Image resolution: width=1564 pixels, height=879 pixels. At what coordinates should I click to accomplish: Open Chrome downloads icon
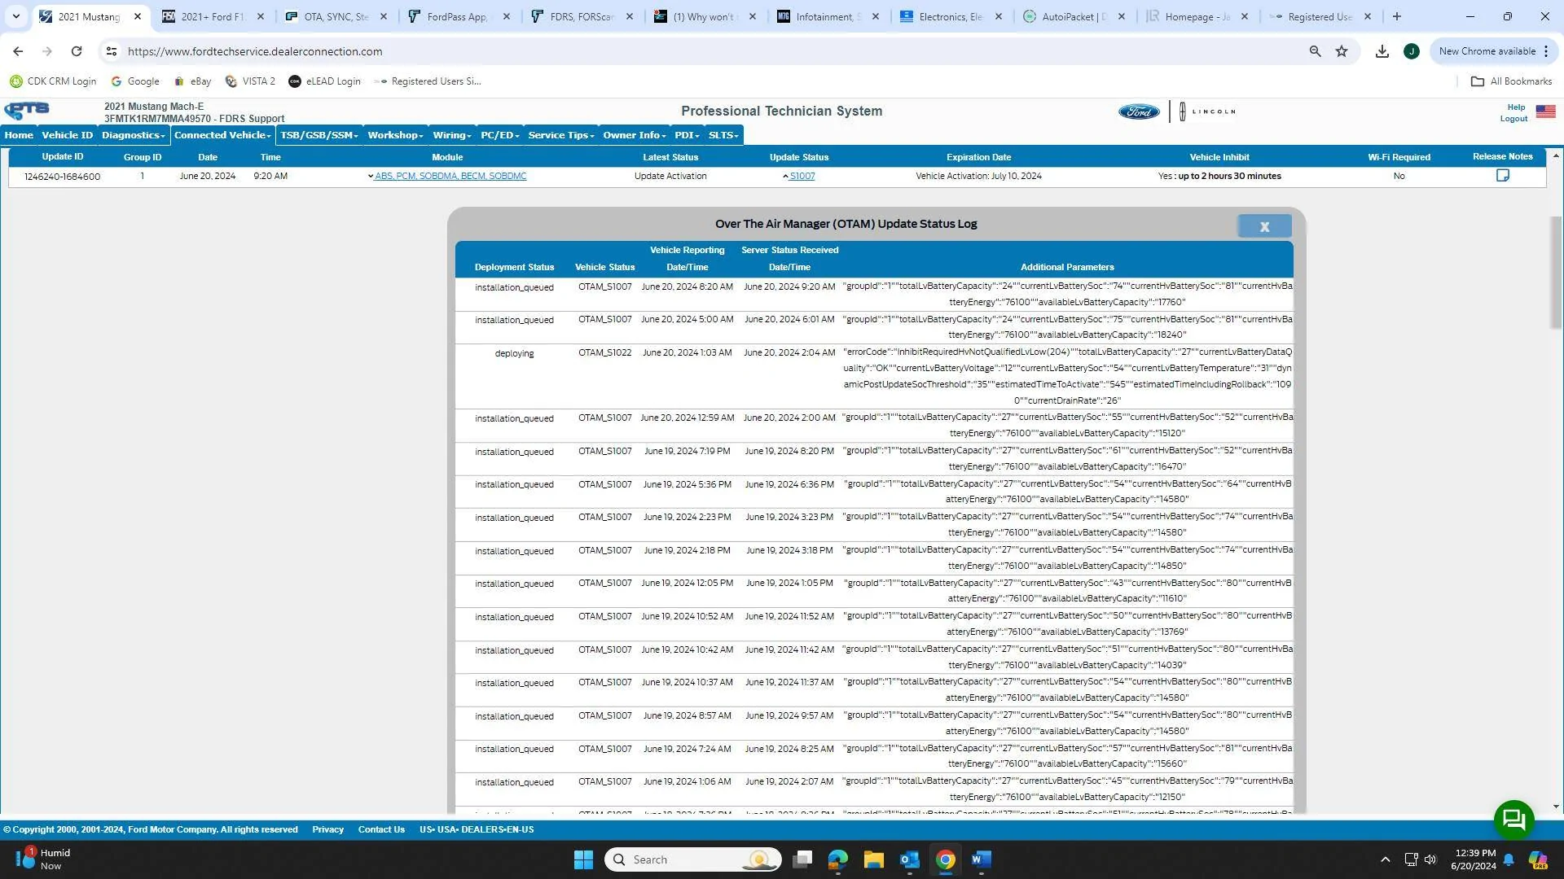click(x=1382, y=51)
